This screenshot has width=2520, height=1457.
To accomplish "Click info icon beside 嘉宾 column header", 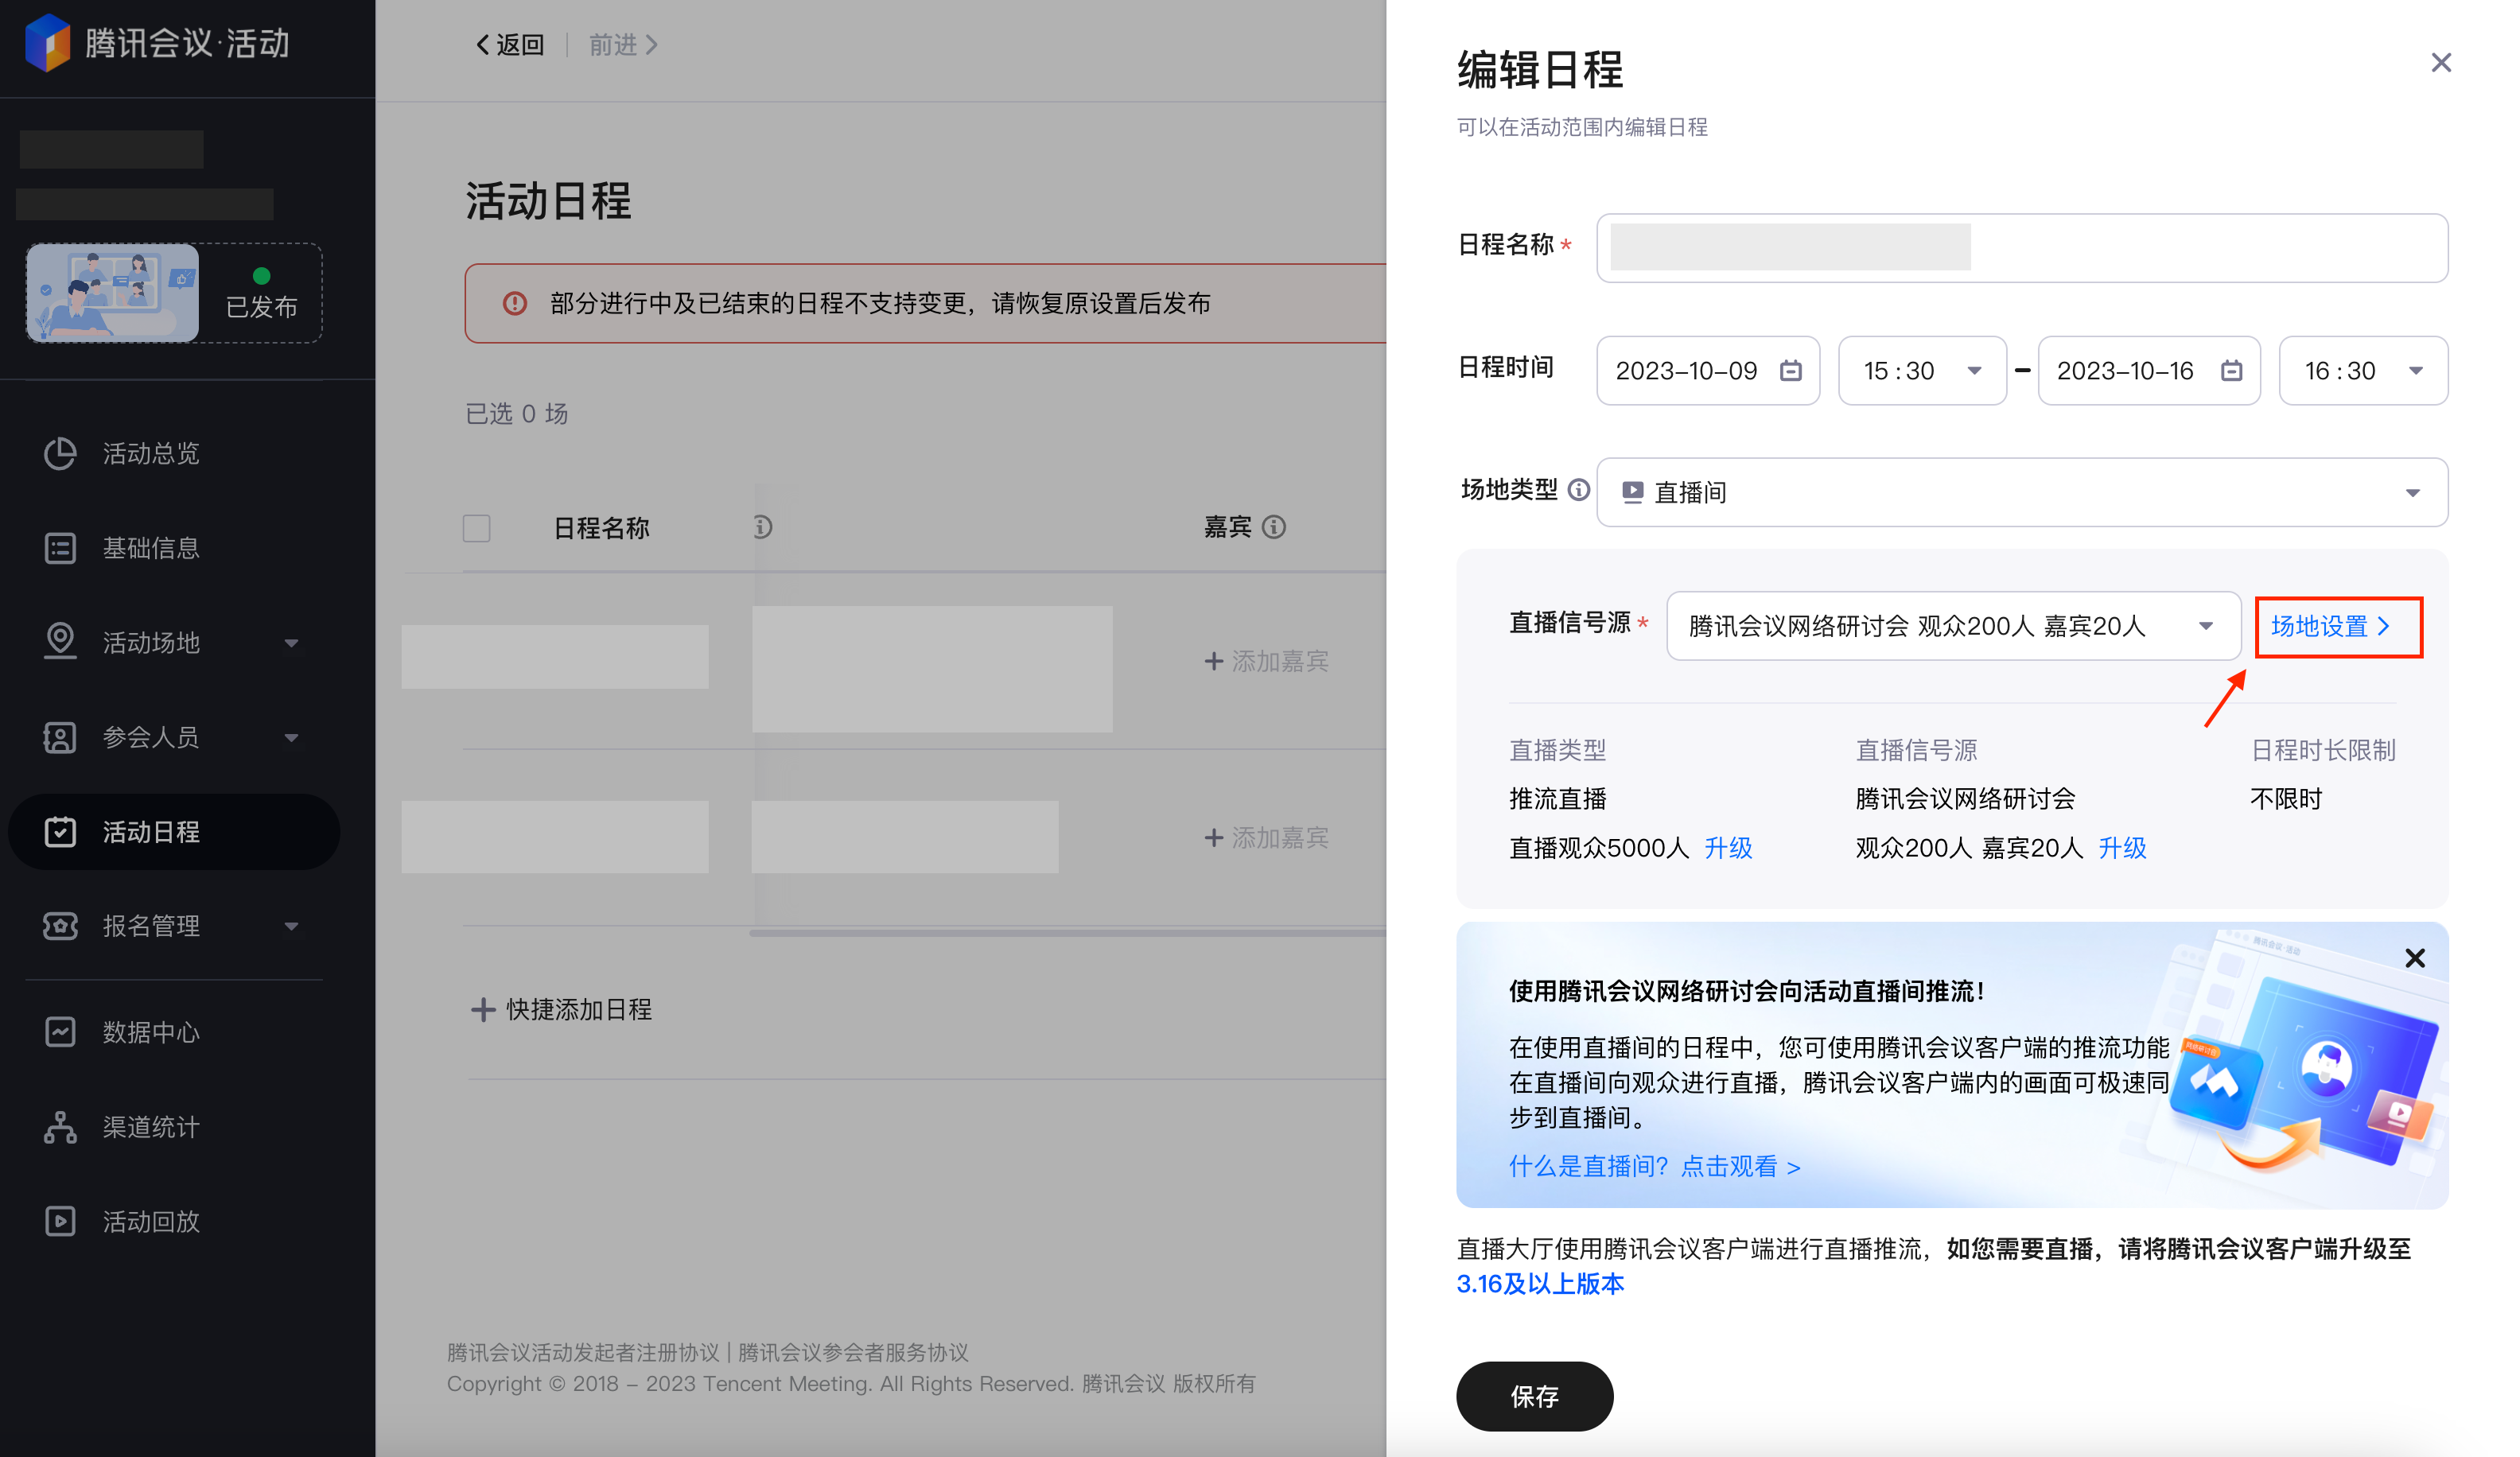I will pyautogui.click(x=1273, y=527).
